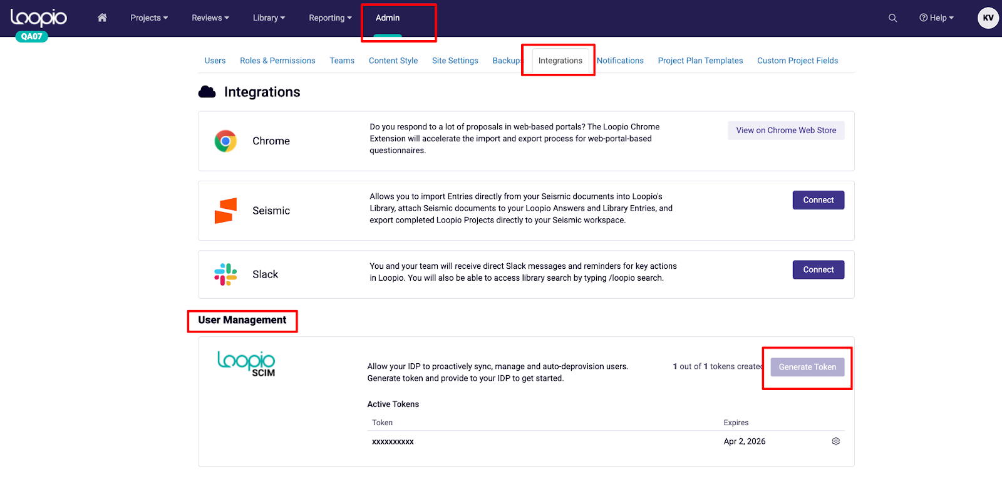This screenshot has width=1002, height=477.
Task: Switch to the Users tab
Action: click(215, 61)
